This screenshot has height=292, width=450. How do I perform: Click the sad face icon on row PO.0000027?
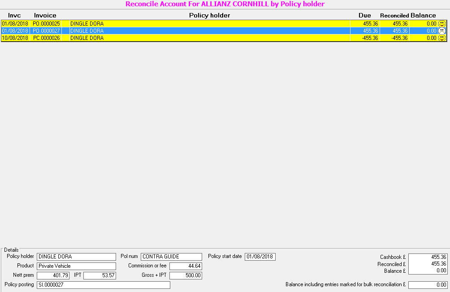(442, 31)
